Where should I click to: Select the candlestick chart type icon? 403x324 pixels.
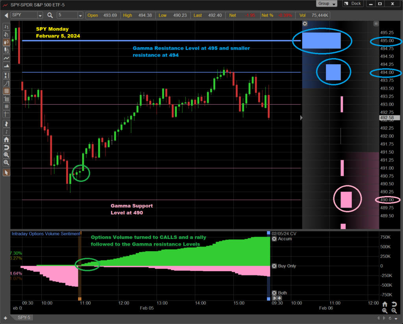[6, 42]
